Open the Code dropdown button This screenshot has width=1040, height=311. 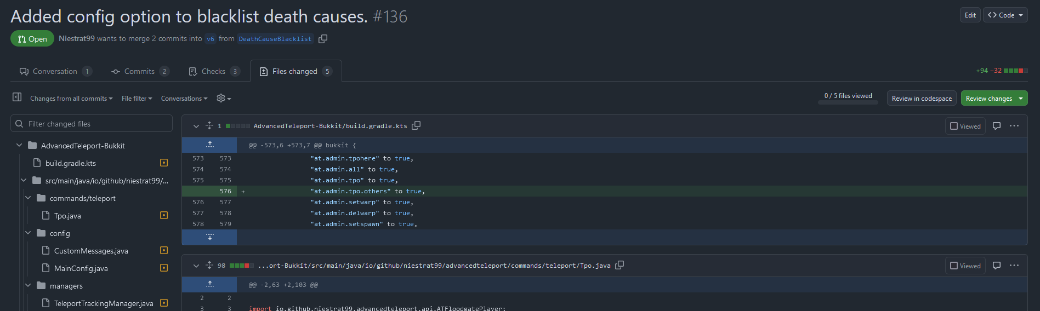point(1005,15)
